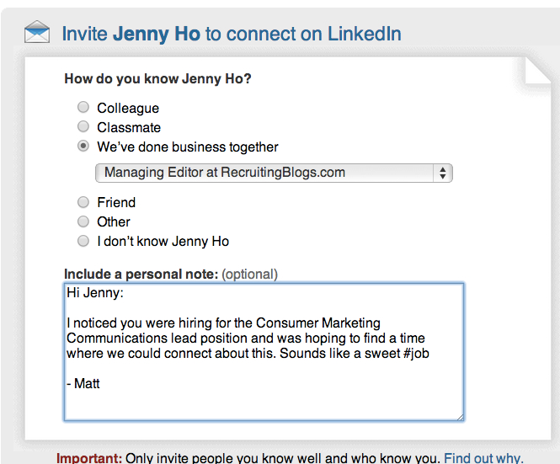Screen dimensions: 560x464
Task: Choose the Classmate radio button
Action: tap(83, 127)
